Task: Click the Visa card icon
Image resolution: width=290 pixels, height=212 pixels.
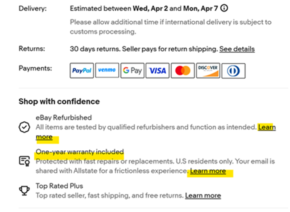Action: pos(157,71)
